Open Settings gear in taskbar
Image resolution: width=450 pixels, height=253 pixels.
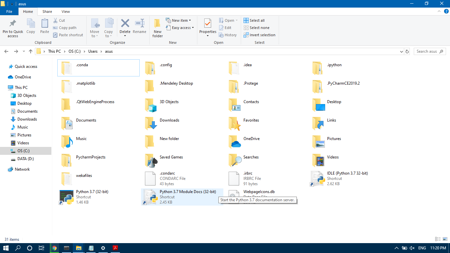coord(103,248)
